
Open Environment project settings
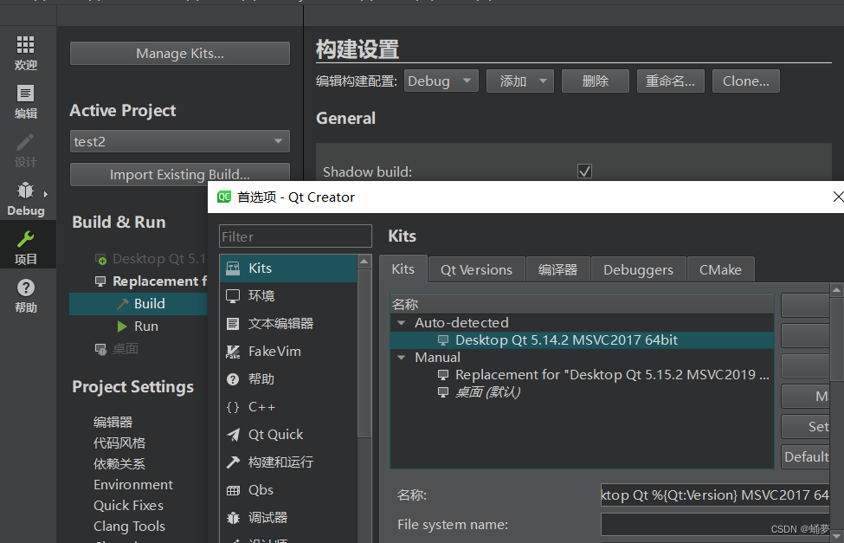[x=133, y=485]
